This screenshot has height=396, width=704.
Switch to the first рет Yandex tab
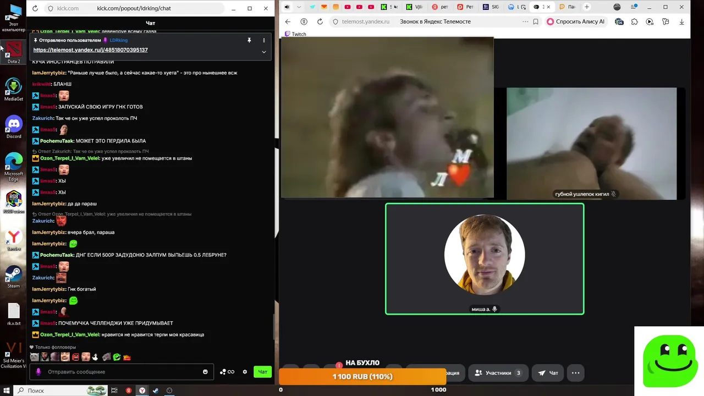click(x=439, y=7)
